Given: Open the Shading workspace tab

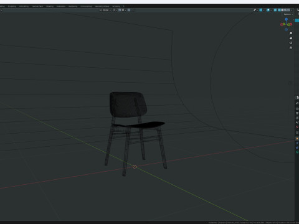Looking at the screenshot, I should tap(50, 6).
